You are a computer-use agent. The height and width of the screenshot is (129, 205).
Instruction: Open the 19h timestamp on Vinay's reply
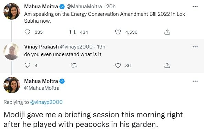pyautogui.click(x=101, y=47)
